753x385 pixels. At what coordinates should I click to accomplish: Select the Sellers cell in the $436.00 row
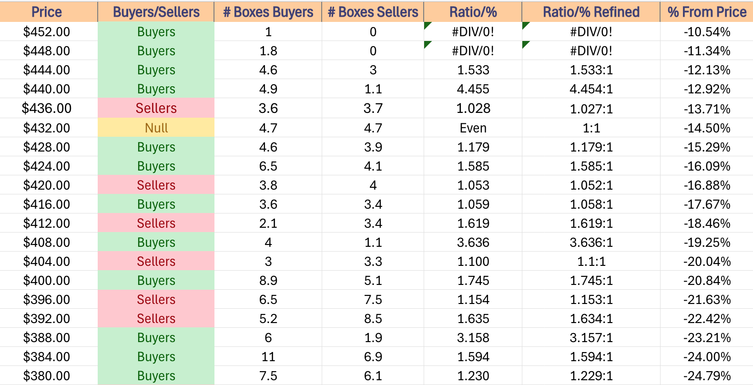[x=156, y=109]
